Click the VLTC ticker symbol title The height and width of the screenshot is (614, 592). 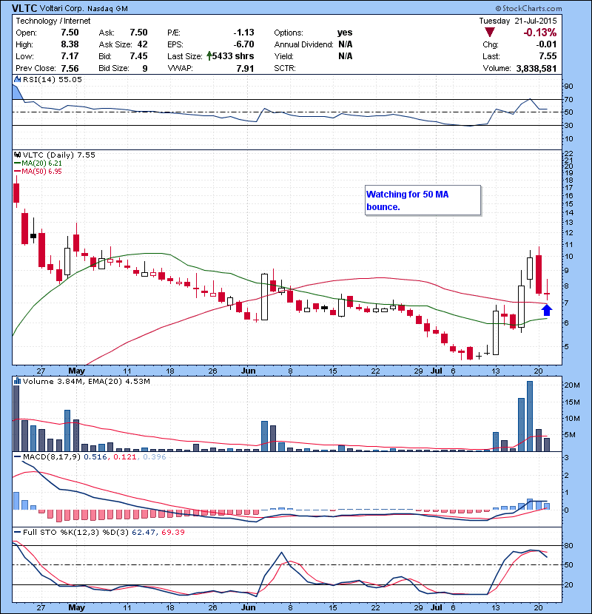pos(24,8)
